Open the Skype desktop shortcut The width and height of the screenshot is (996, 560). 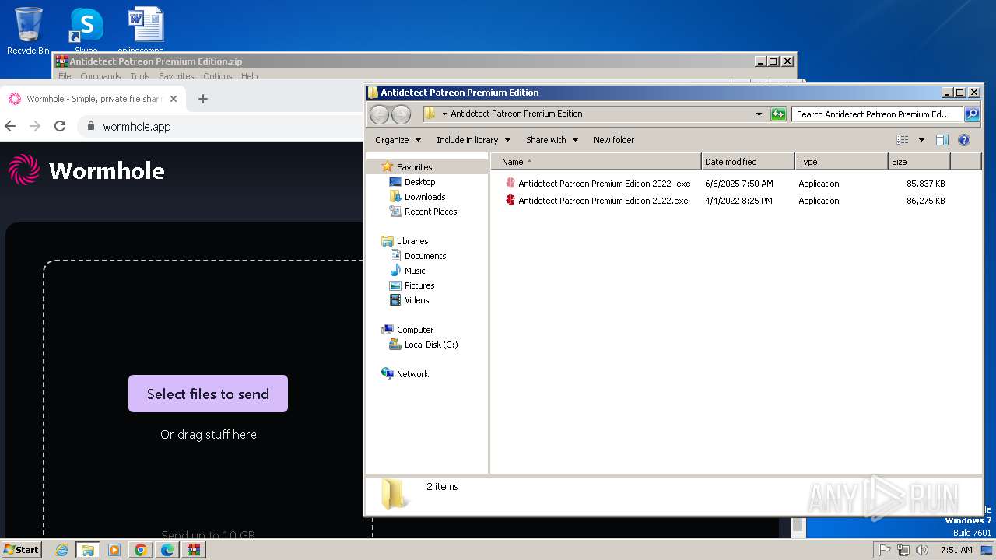(x=86, y=31)
